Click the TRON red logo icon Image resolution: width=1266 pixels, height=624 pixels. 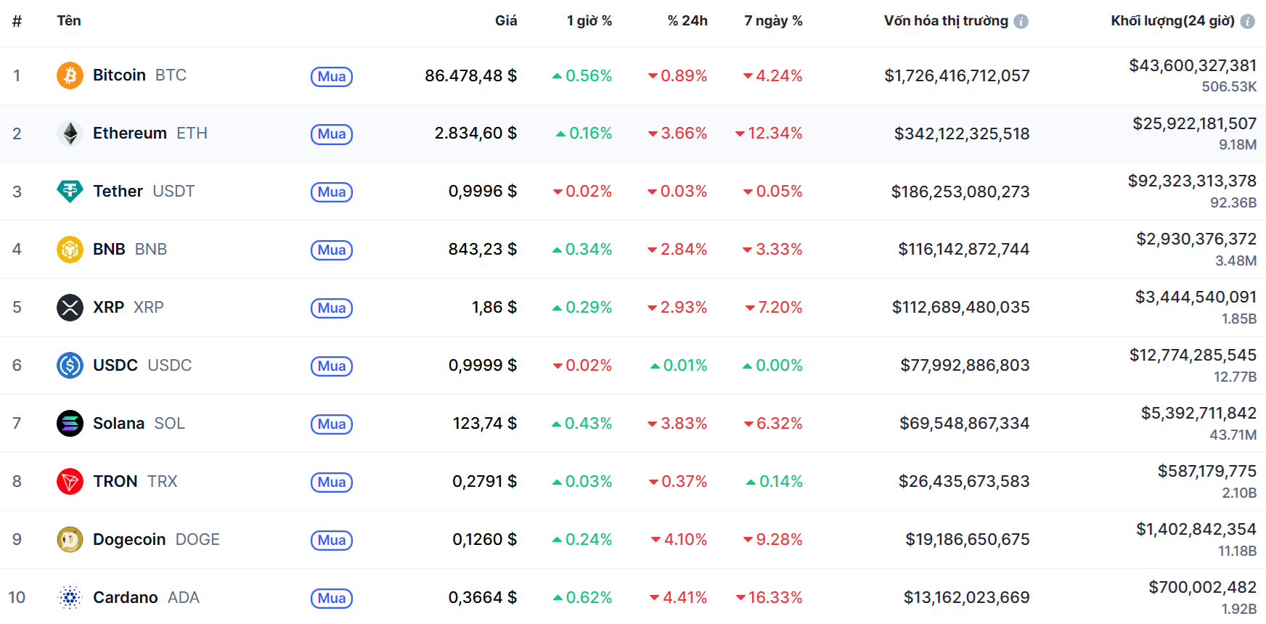coord(70,481)
